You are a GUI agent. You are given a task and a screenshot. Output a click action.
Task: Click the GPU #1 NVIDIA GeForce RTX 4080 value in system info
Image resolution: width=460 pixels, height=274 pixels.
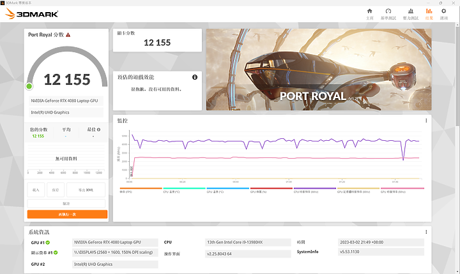115,242
